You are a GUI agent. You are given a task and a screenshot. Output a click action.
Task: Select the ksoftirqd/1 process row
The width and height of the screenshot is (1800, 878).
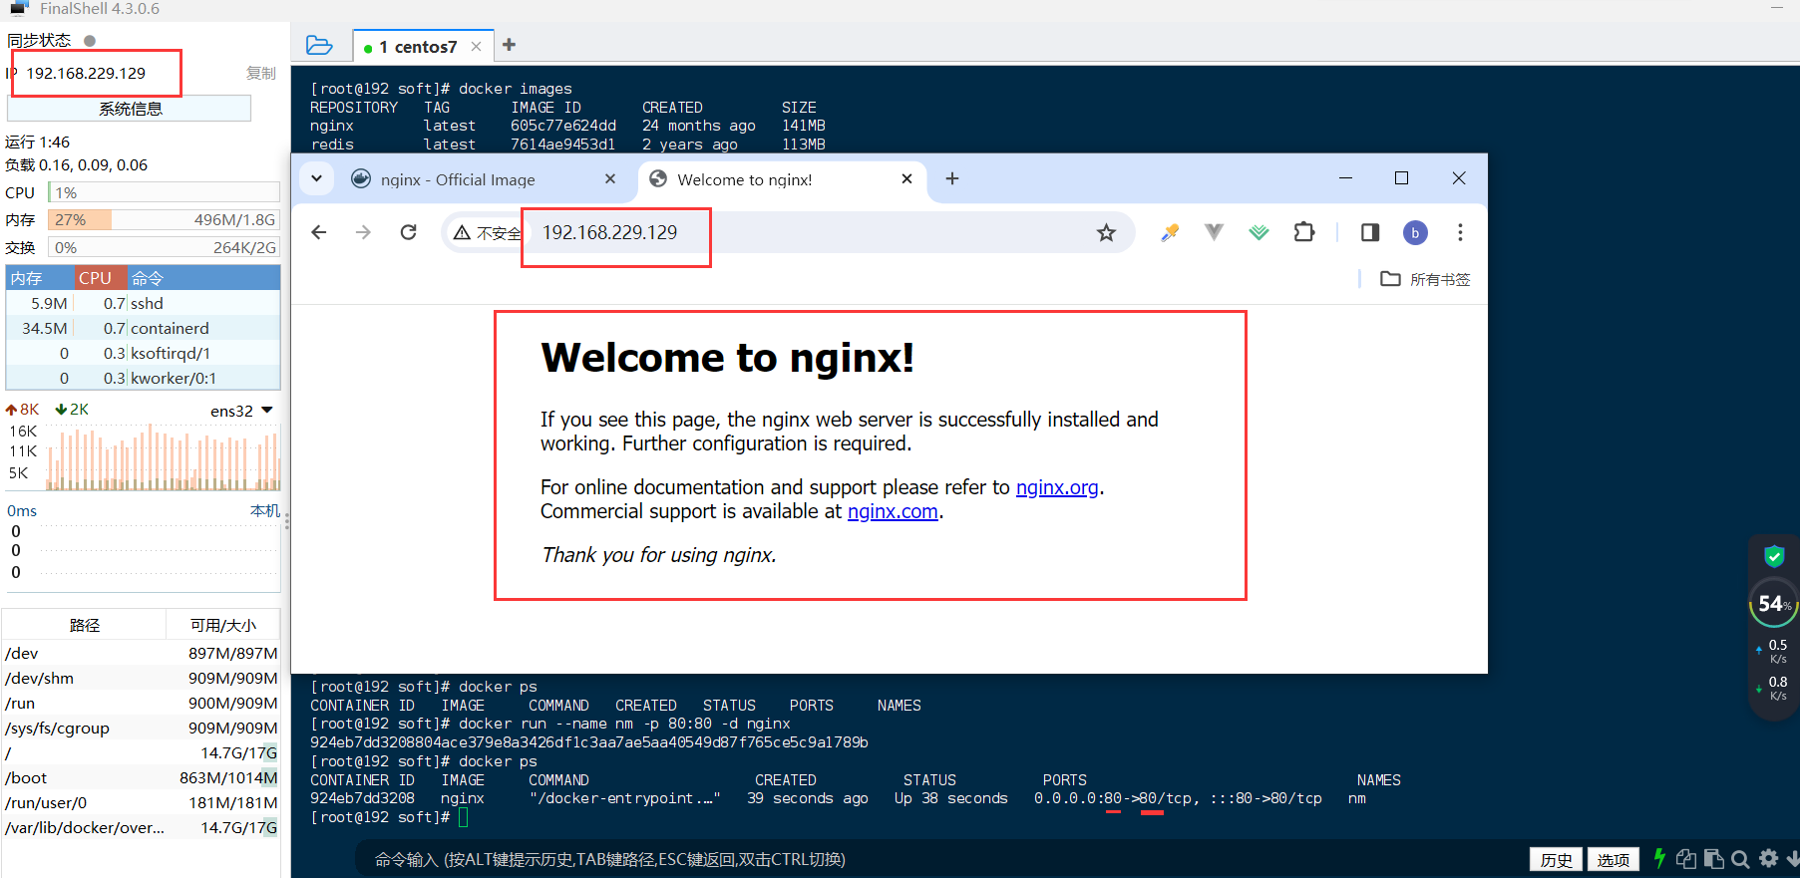pyautogui.click(x=144, y=353)
